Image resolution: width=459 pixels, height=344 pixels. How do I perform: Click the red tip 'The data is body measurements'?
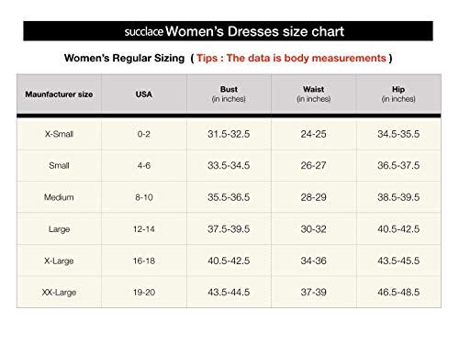306,58
